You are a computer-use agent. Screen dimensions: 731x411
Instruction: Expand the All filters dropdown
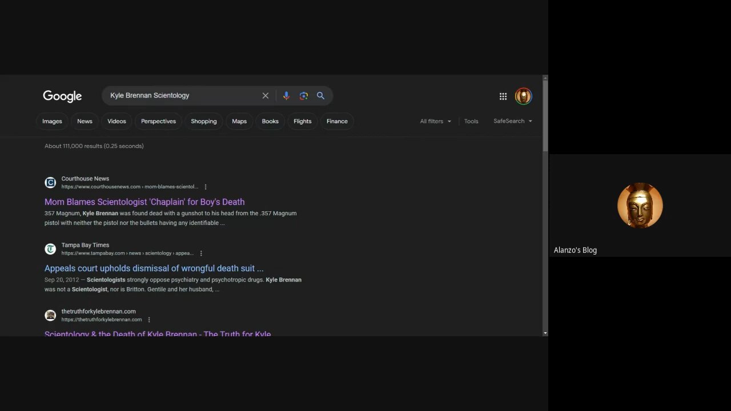[435, 121]
